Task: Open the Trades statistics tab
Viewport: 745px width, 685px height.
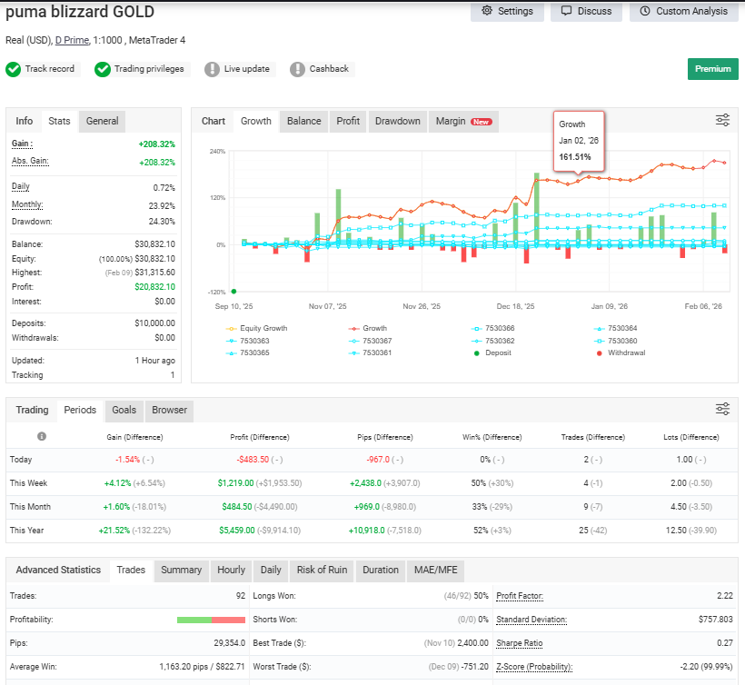Action: [x=131, y=570]
